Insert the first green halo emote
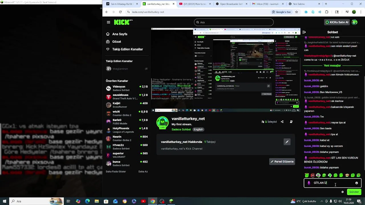This screenshot has height=205, width=365. [x=307, y=175]
